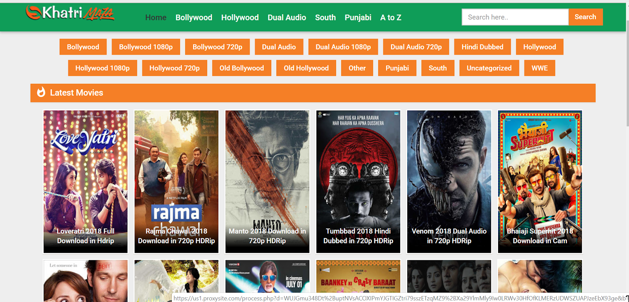
Task: Open the Hollywood nav menu item
Action: (240, 17)
